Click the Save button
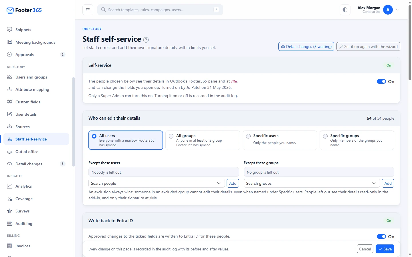Viewport: 412px width, 257px height. click(385, 249)
